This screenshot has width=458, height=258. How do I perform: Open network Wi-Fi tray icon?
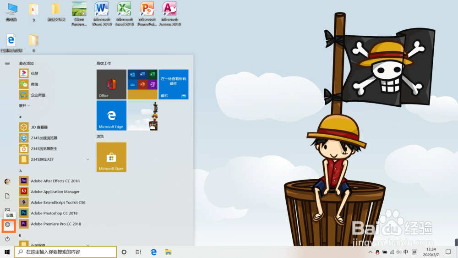click(x=392, y=252)
